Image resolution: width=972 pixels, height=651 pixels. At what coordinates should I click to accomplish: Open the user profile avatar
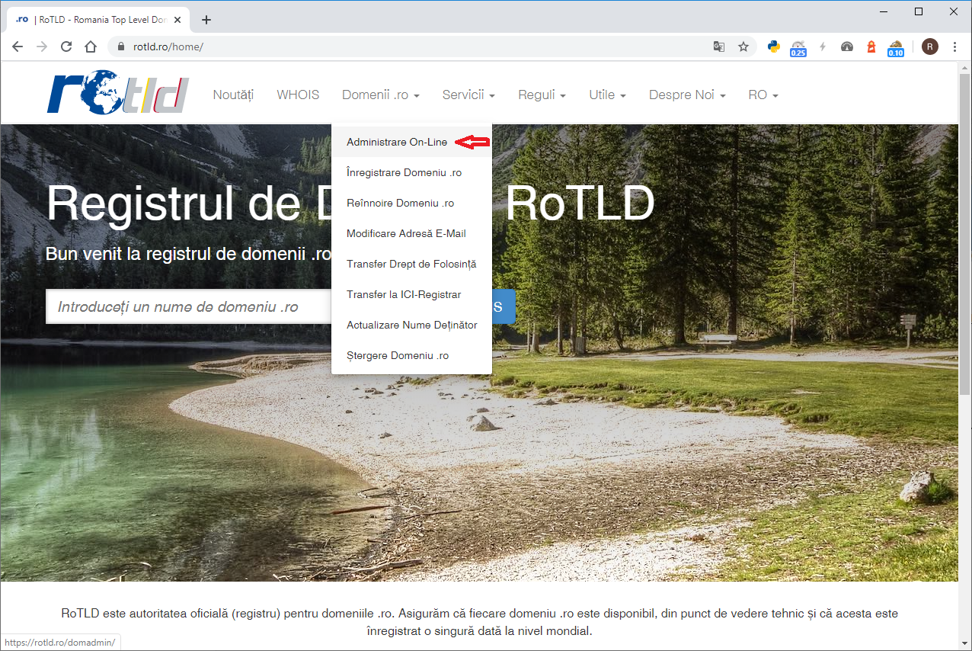coord(929,46)
